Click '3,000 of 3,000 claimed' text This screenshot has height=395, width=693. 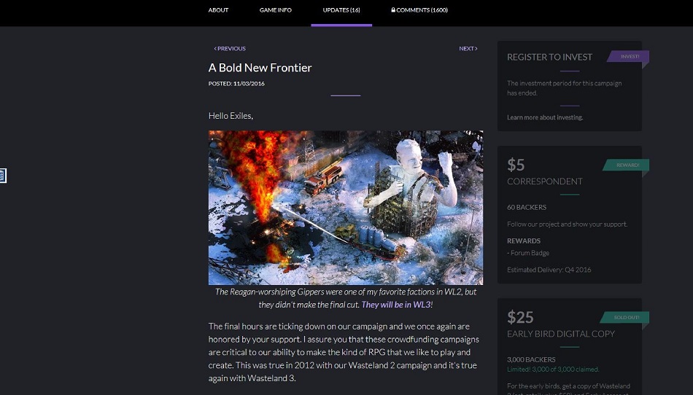[565, 369]
